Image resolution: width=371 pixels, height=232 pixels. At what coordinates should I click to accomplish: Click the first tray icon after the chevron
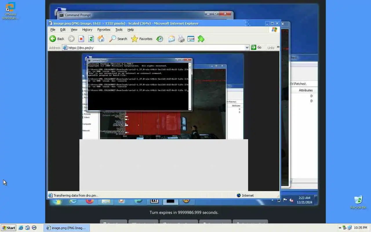pos(344,228)
